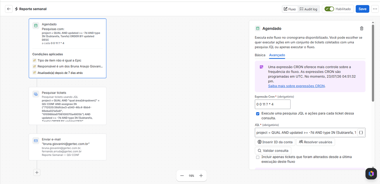Click Reporte Semanal — QG-CONF subject text
The image size is (380, 184).
60,155
